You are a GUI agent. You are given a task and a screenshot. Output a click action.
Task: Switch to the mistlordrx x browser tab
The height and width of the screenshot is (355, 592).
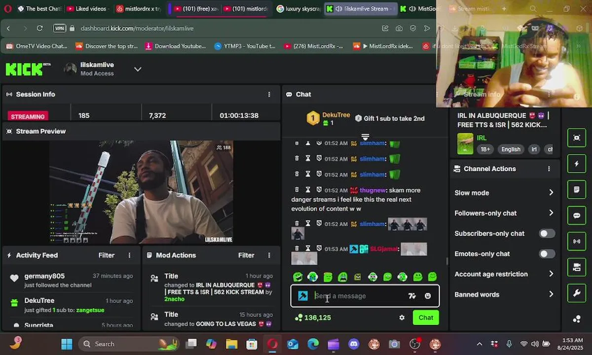point(139,9)
